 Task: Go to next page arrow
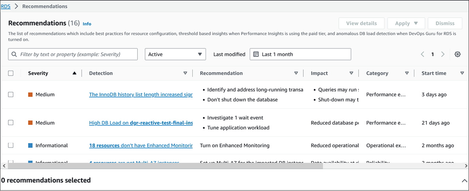443,55
